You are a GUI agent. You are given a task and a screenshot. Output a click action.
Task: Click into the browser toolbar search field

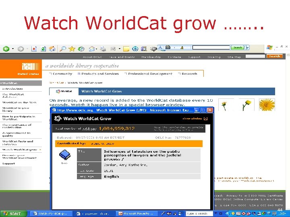point(211,47)
